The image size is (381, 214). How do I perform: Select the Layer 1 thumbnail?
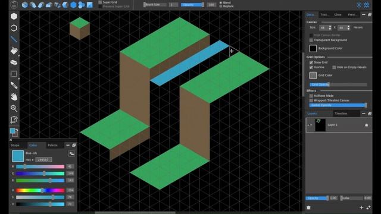(320, 125)
